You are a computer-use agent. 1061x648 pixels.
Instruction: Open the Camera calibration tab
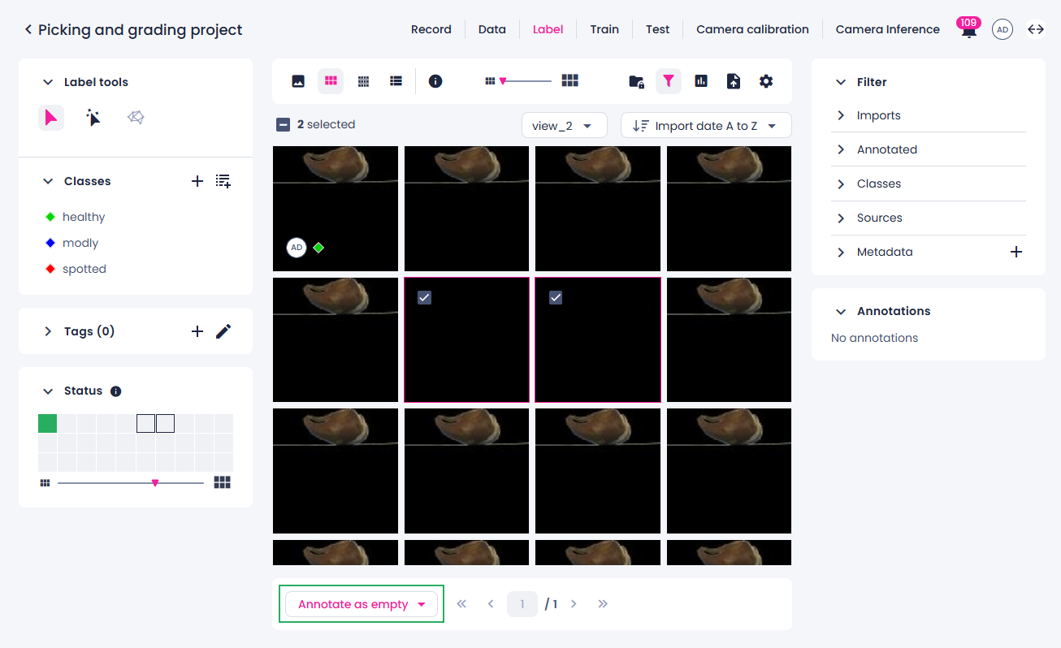pyautogui.click(x=752, y=29)
